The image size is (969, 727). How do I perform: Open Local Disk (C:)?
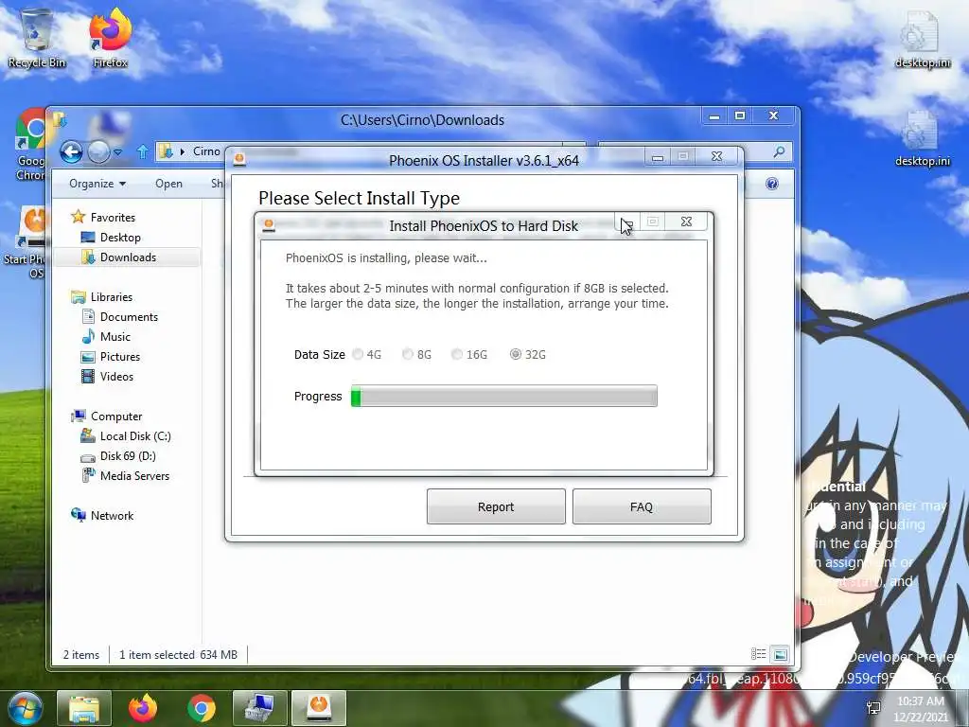point(135,435)
